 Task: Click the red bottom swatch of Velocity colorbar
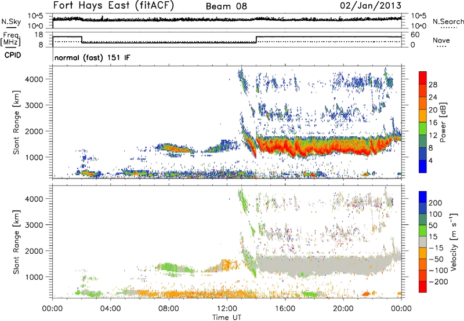[423, 287]
